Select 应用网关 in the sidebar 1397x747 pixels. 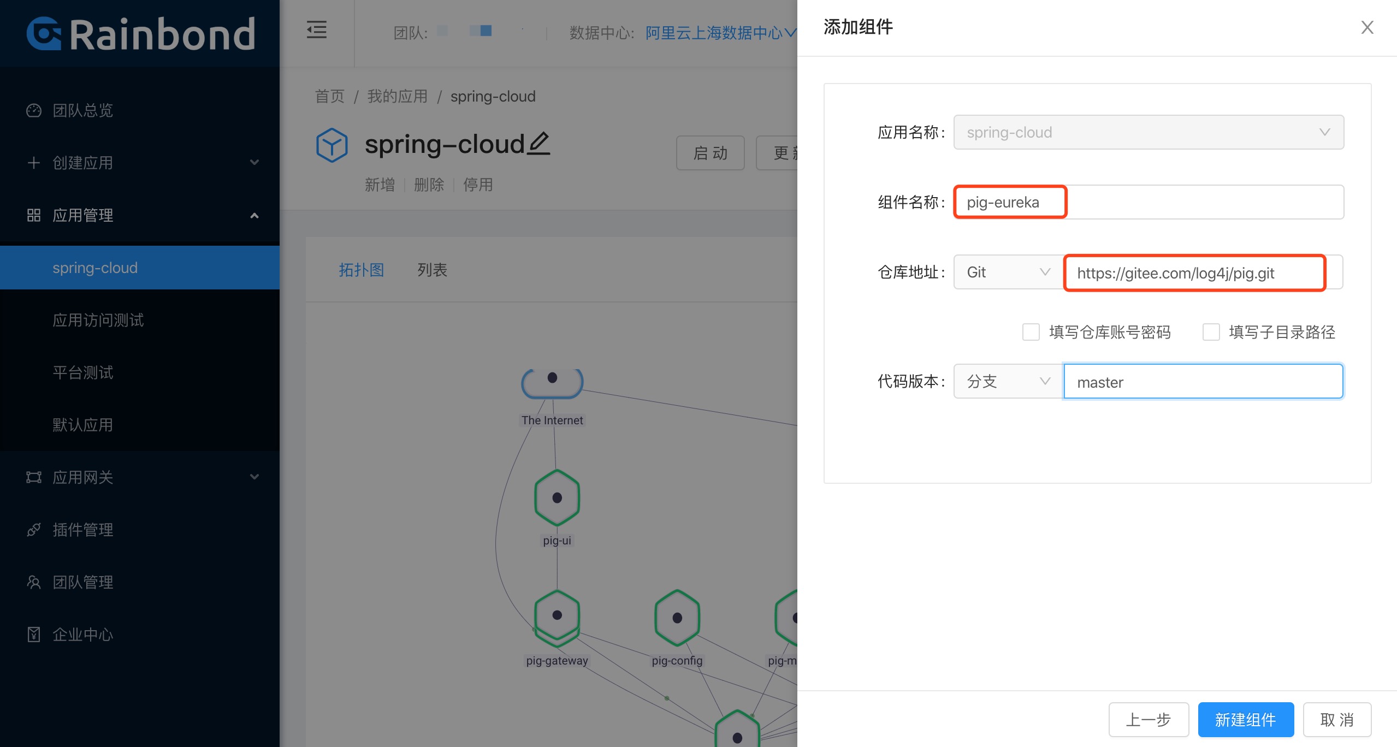tap(83, 477)
